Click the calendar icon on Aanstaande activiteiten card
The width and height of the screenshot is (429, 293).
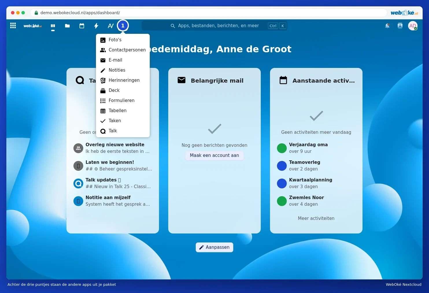[x=283, y=80]
